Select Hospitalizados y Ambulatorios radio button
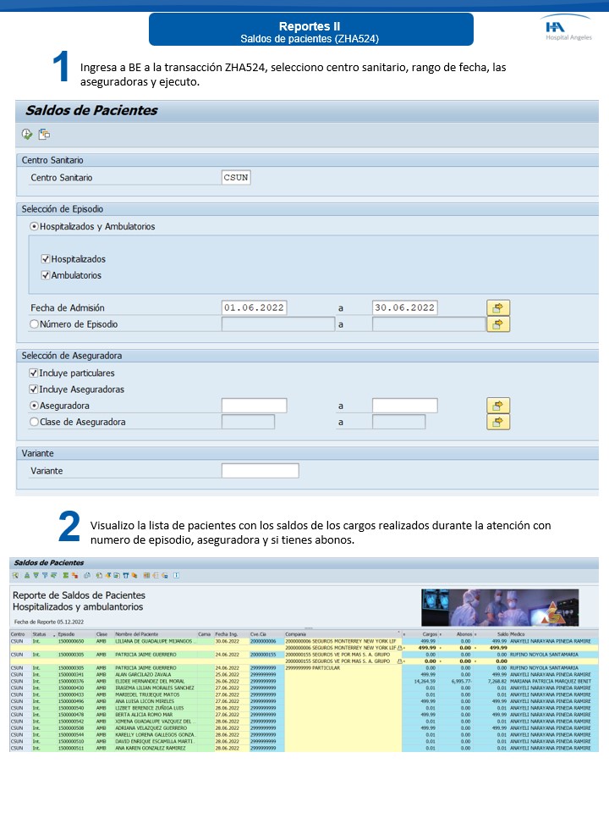The width and height of the screenshot is (609, 813). (35, 227)
